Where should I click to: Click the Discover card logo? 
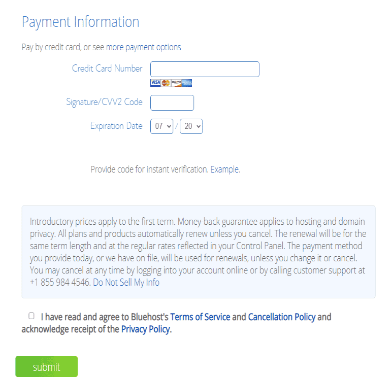tap(176, 83)
